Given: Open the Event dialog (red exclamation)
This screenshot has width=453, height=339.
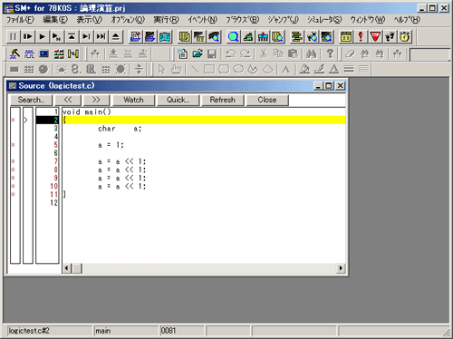Looking at the screenshot, I should 361,36.
